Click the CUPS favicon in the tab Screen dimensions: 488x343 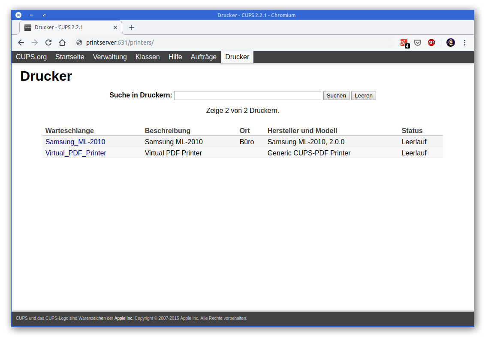tap(28, 27)
